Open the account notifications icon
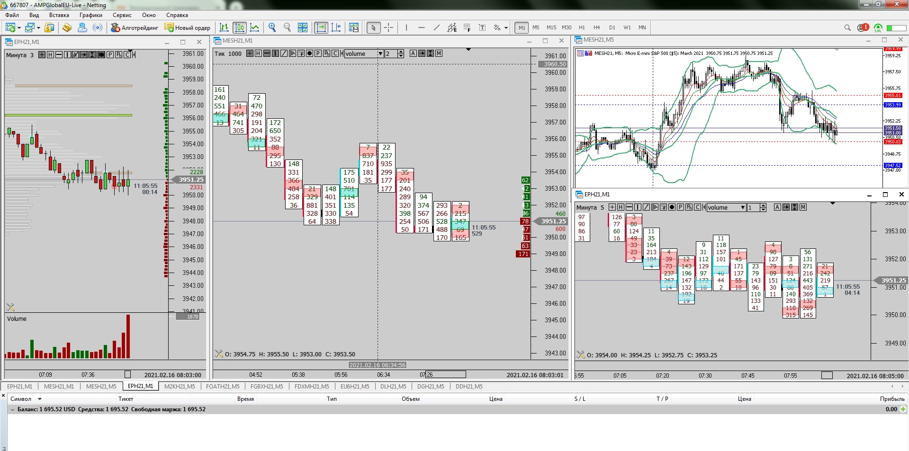Image resolution: width=909 pixels, height=451 pixels. click(863, 27)
